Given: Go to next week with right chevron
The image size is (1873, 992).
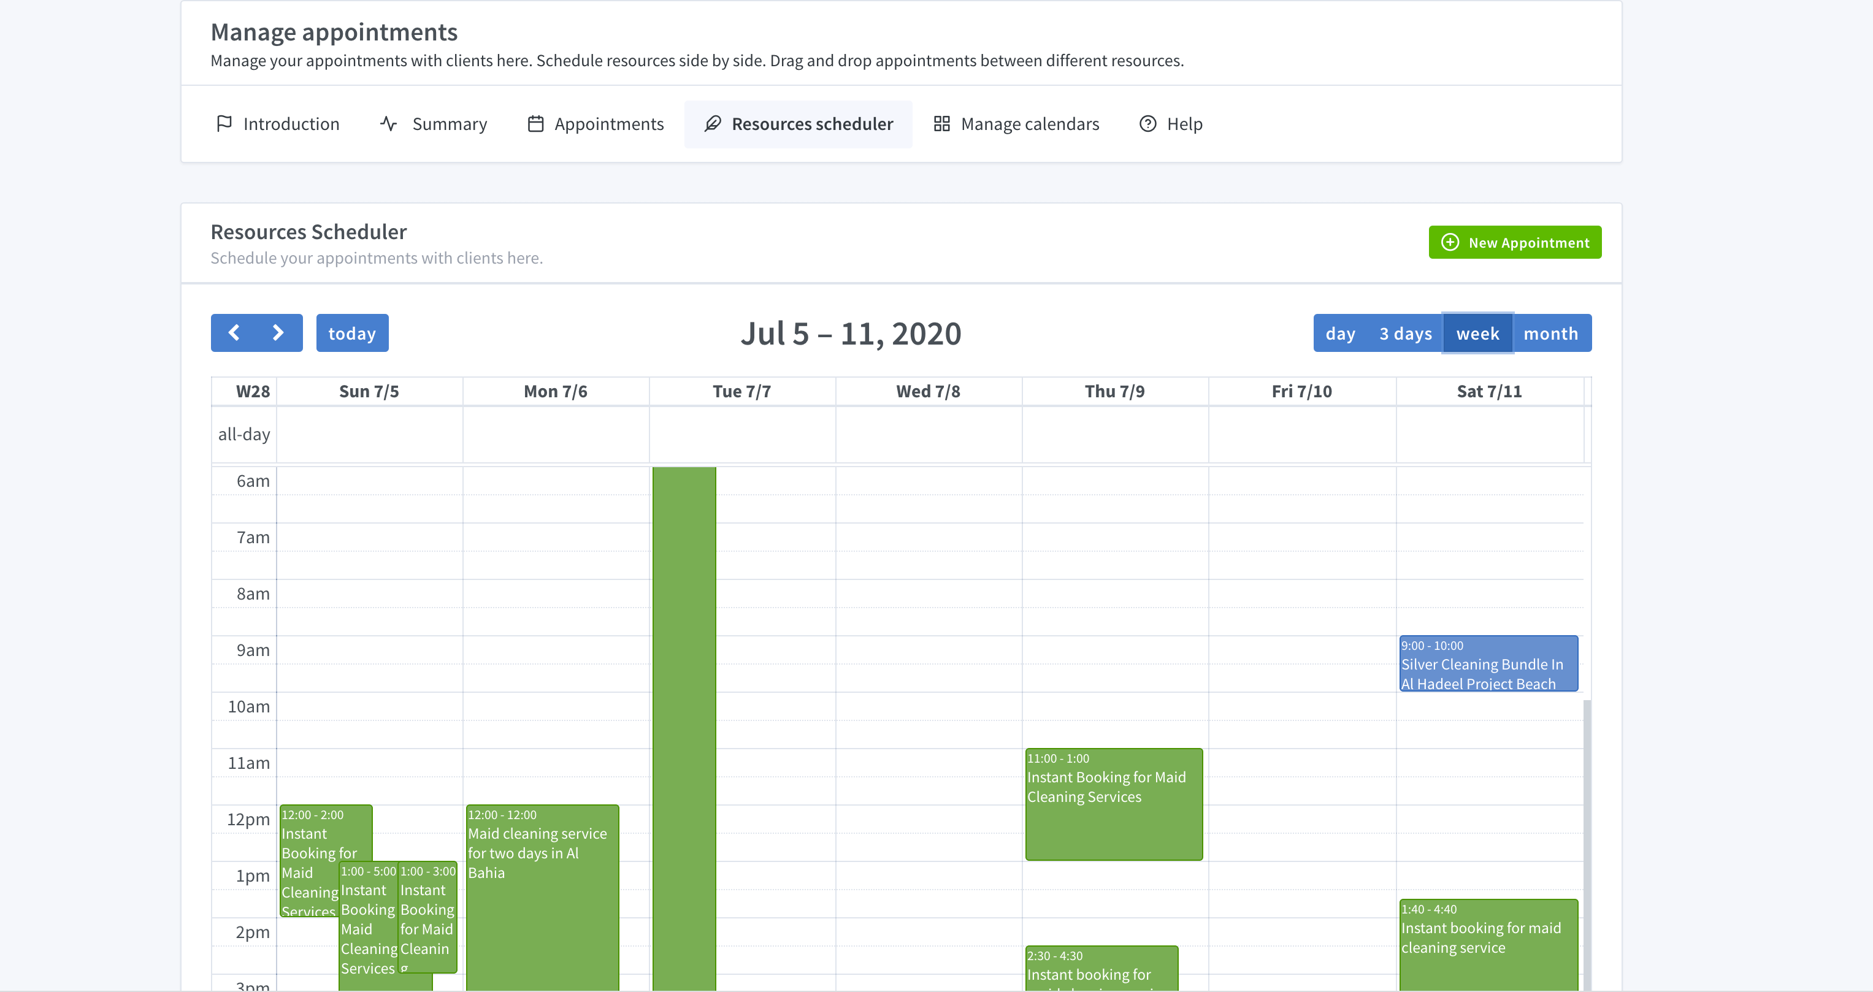Looking at the screenshot, I should point(278,333).
